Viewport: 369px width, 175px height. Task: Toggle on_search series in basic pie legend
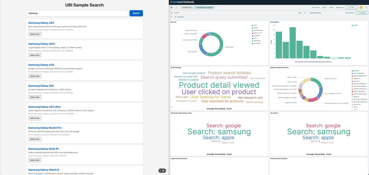tap(256, 43)
